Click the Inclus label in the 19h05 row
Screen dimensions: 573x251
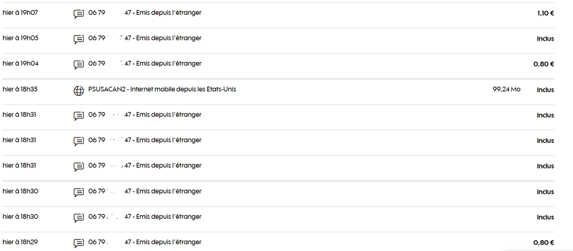pos(545,38)
